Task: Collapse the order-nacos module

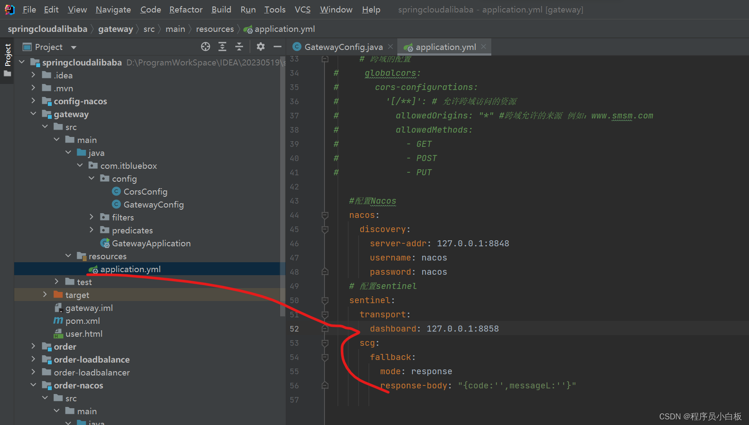Action: click(34, 385)
